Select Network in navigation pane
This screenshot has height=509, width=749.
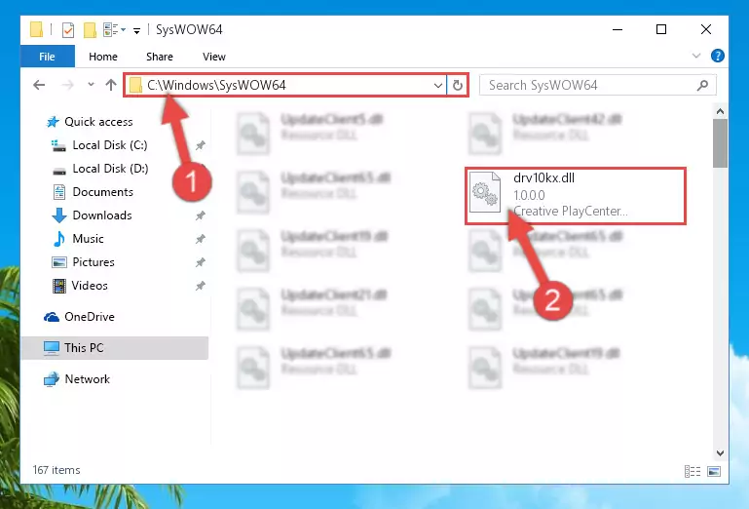pyautogui.click(x=77, y=379)
